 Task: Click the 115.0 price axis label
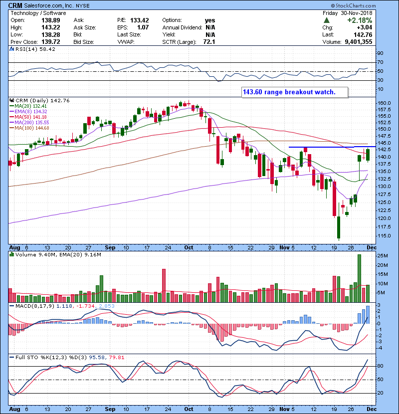(x=384, y=236)
